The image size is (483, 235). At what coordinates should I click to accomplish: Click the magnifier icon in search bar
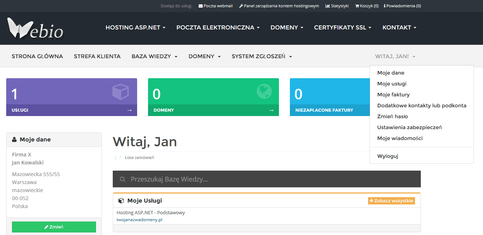[x=123, y=179]
